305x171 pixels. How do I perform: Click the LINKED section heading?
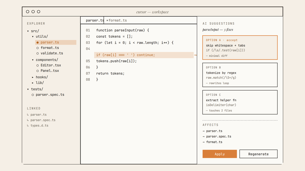[34, 108]
